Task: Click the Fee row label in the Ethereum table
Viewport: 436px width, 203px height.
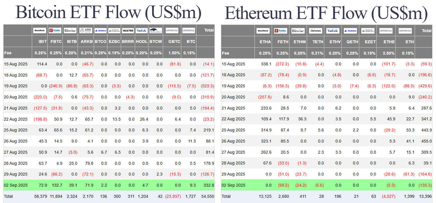Action: tap(225, 53)
